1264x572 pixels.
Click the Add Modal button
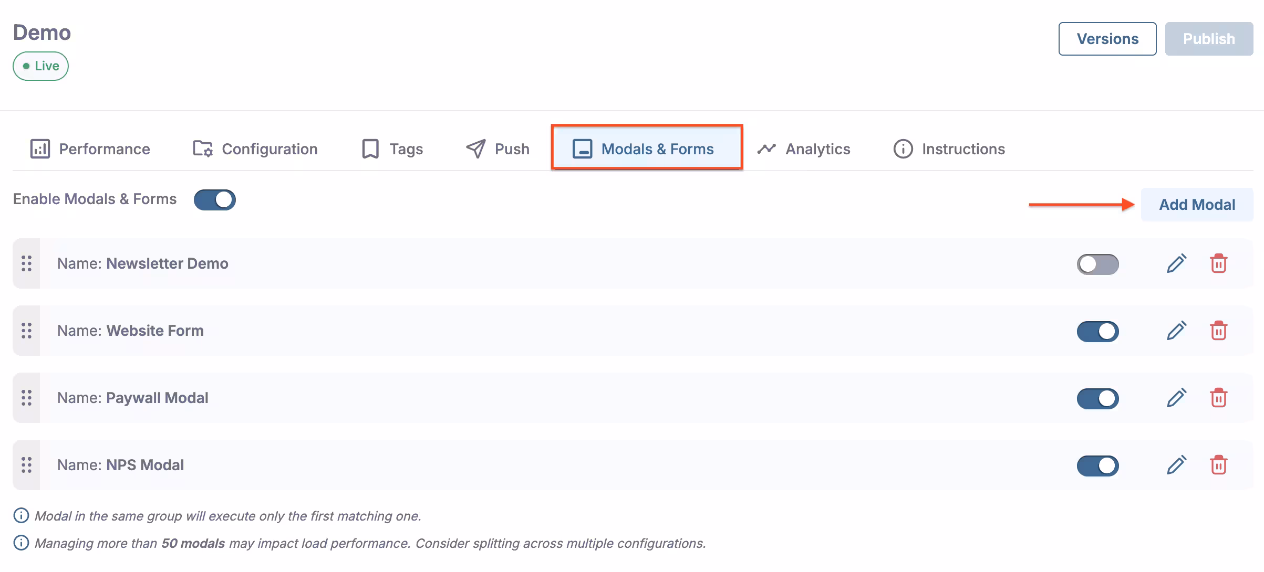click(x=1197, y=204)
